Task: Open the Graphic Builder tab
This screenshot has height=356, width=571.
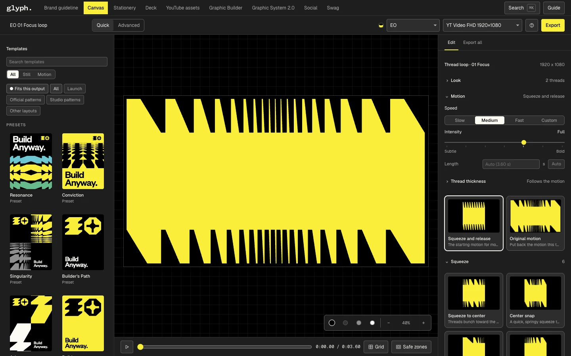Action: click(226, 8)
